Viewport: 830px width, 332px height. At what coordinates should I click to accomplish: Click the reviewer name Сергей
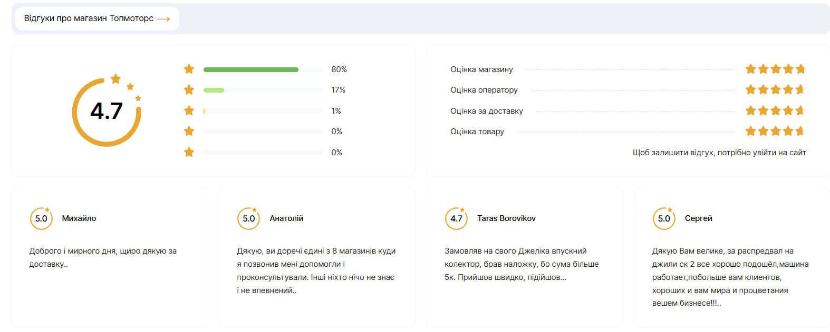tap(699, 218)
